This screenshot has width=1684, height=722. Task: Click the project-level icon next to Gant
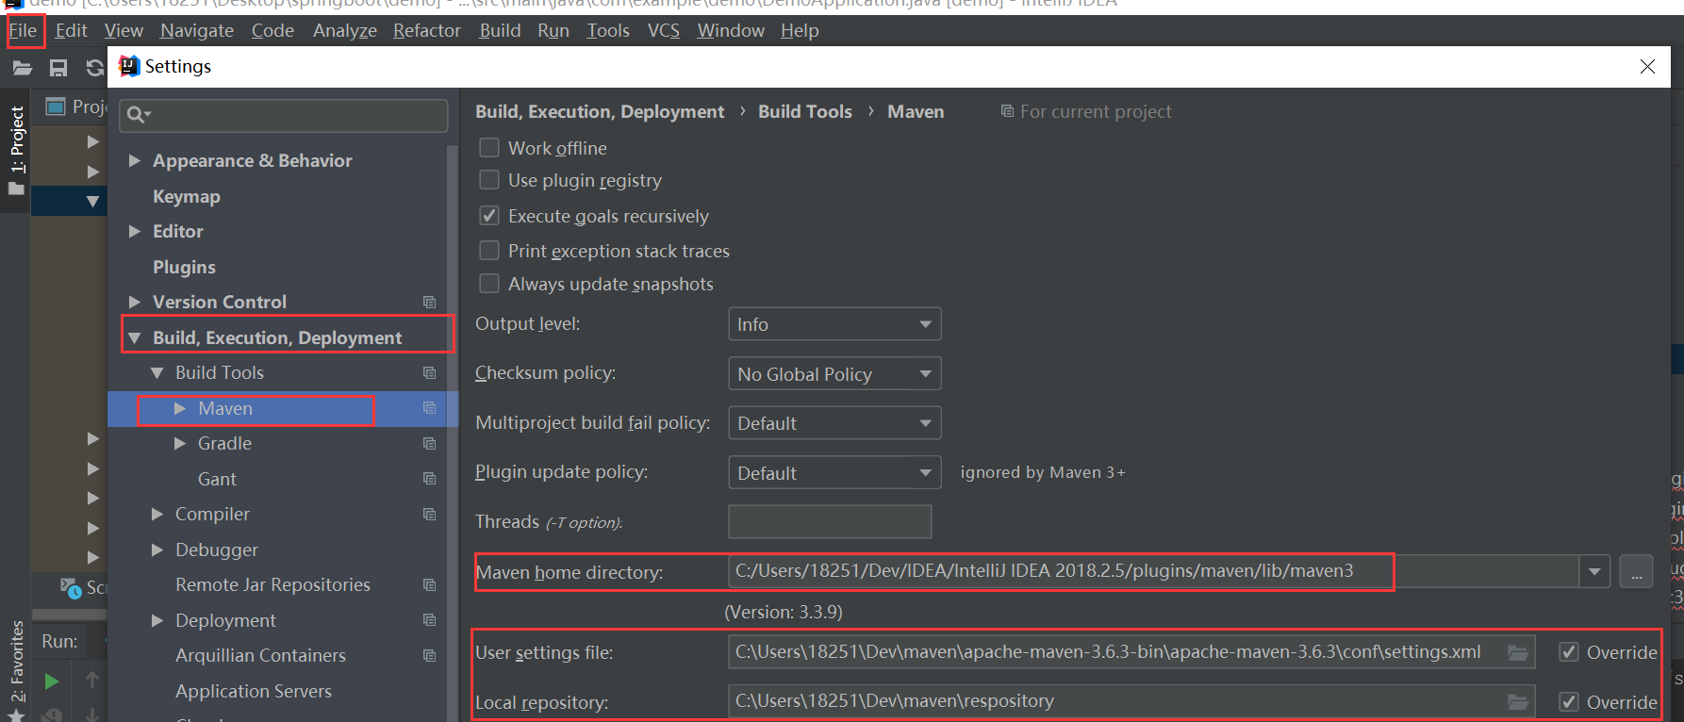[430, 479]
